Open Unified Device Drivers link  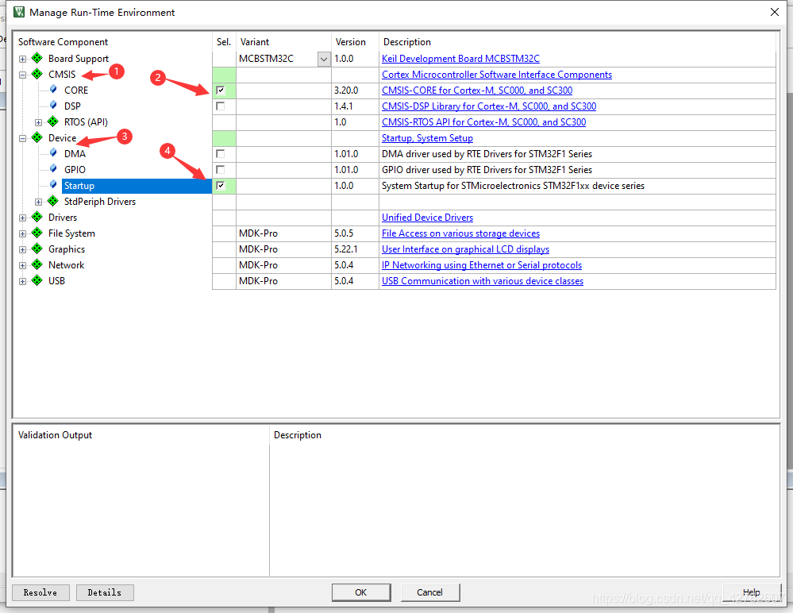click(x=427, y=218)
